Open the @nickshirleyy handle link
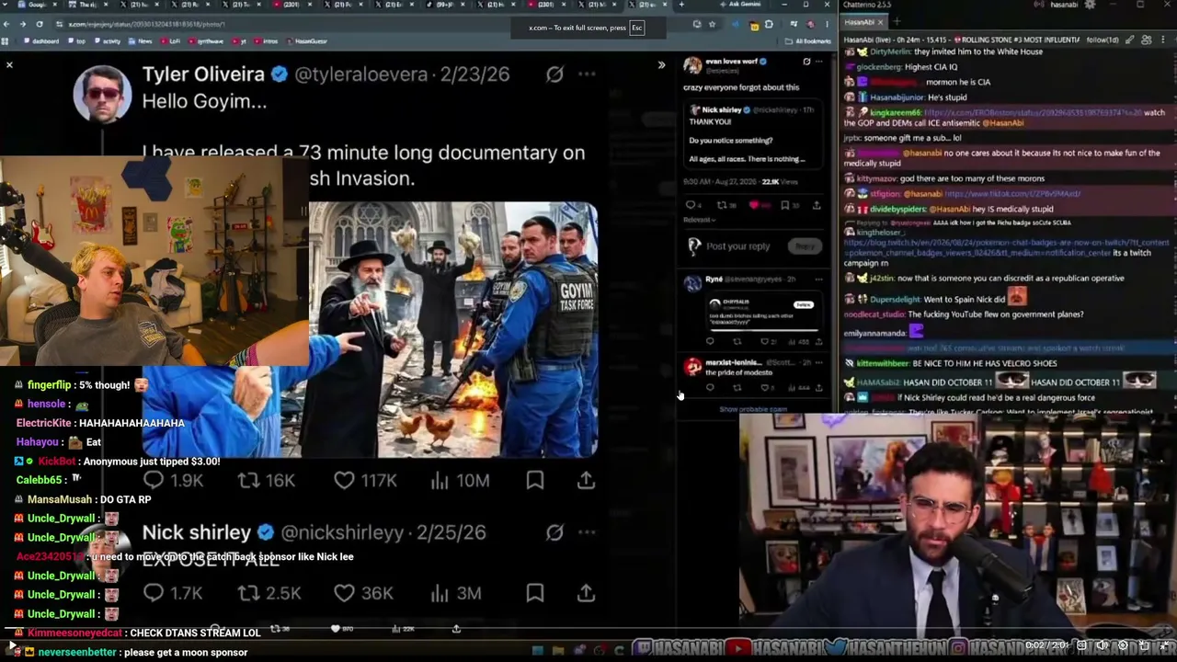The width and height of the screenshot is (1177, 662). [342, 532]
